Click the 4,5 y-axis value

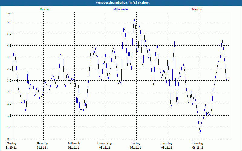[9, 45]
